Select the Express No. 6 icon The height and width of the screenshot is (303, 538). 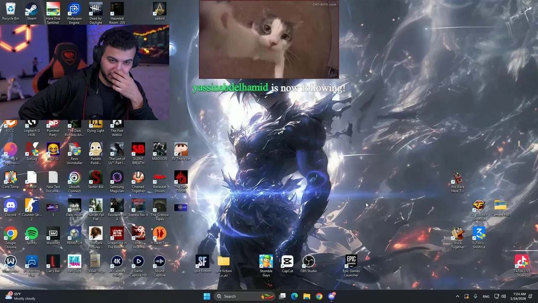point(138,208)
